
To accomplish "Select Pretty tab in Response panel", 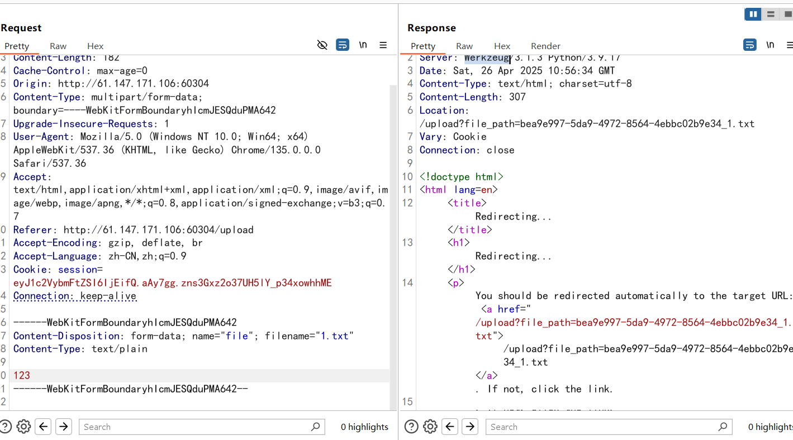I will (423, 46).
